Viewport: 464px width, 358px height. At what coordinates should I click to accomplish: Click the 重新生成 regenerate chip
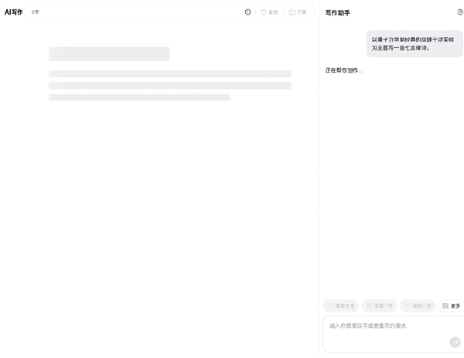(340, 306)
